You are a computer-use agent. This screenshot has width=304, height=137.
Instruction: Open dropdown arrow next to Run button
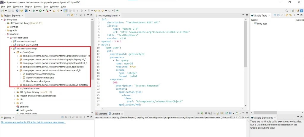44,11
